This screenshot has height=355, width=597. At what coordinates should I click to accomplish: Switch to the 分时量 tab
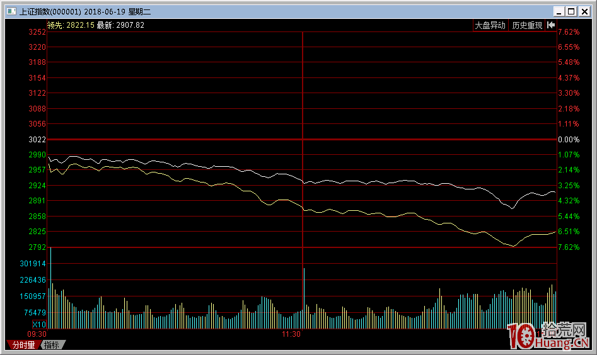(23, 345)
